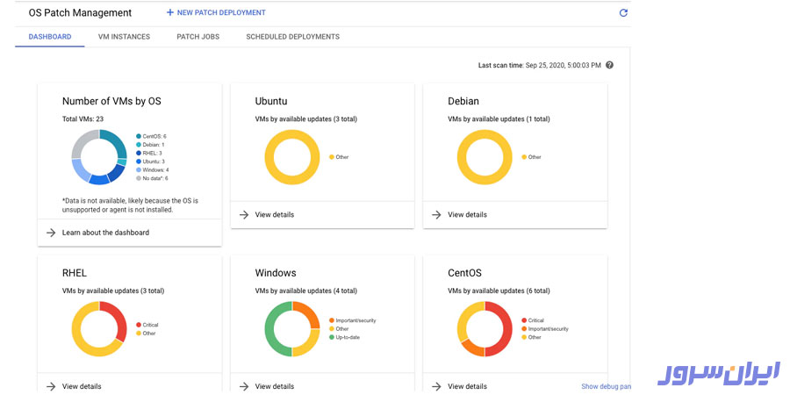790x395 pixels.
Task: Click the green Up-to-date legend swatch in Windows
Action: coord(331,337)
